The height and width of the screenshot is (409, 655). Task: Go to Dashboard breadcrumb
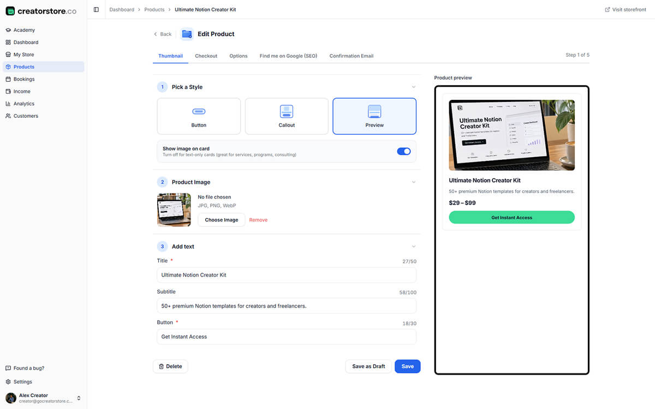click(122, 9)
